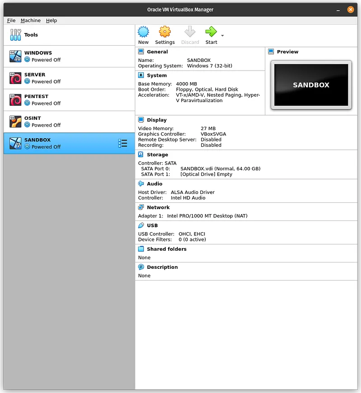
Task: Select the Tools icon in the sidebar
Action: pyautogui.click(x=15, y=35)
